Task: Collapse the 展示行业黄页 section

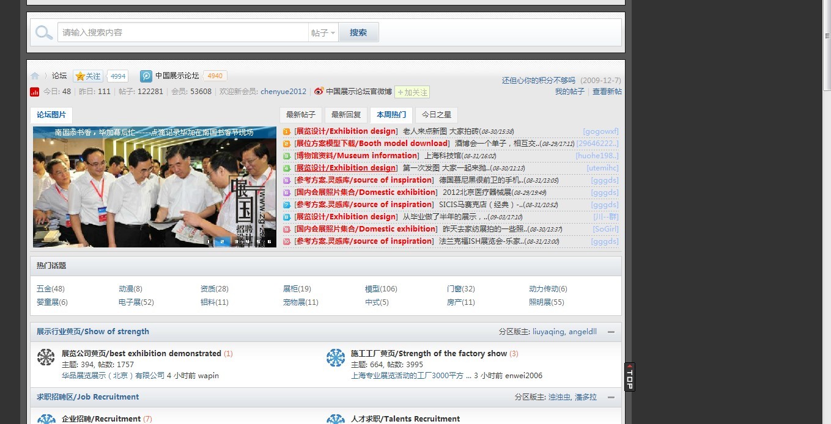Action: 611,332
